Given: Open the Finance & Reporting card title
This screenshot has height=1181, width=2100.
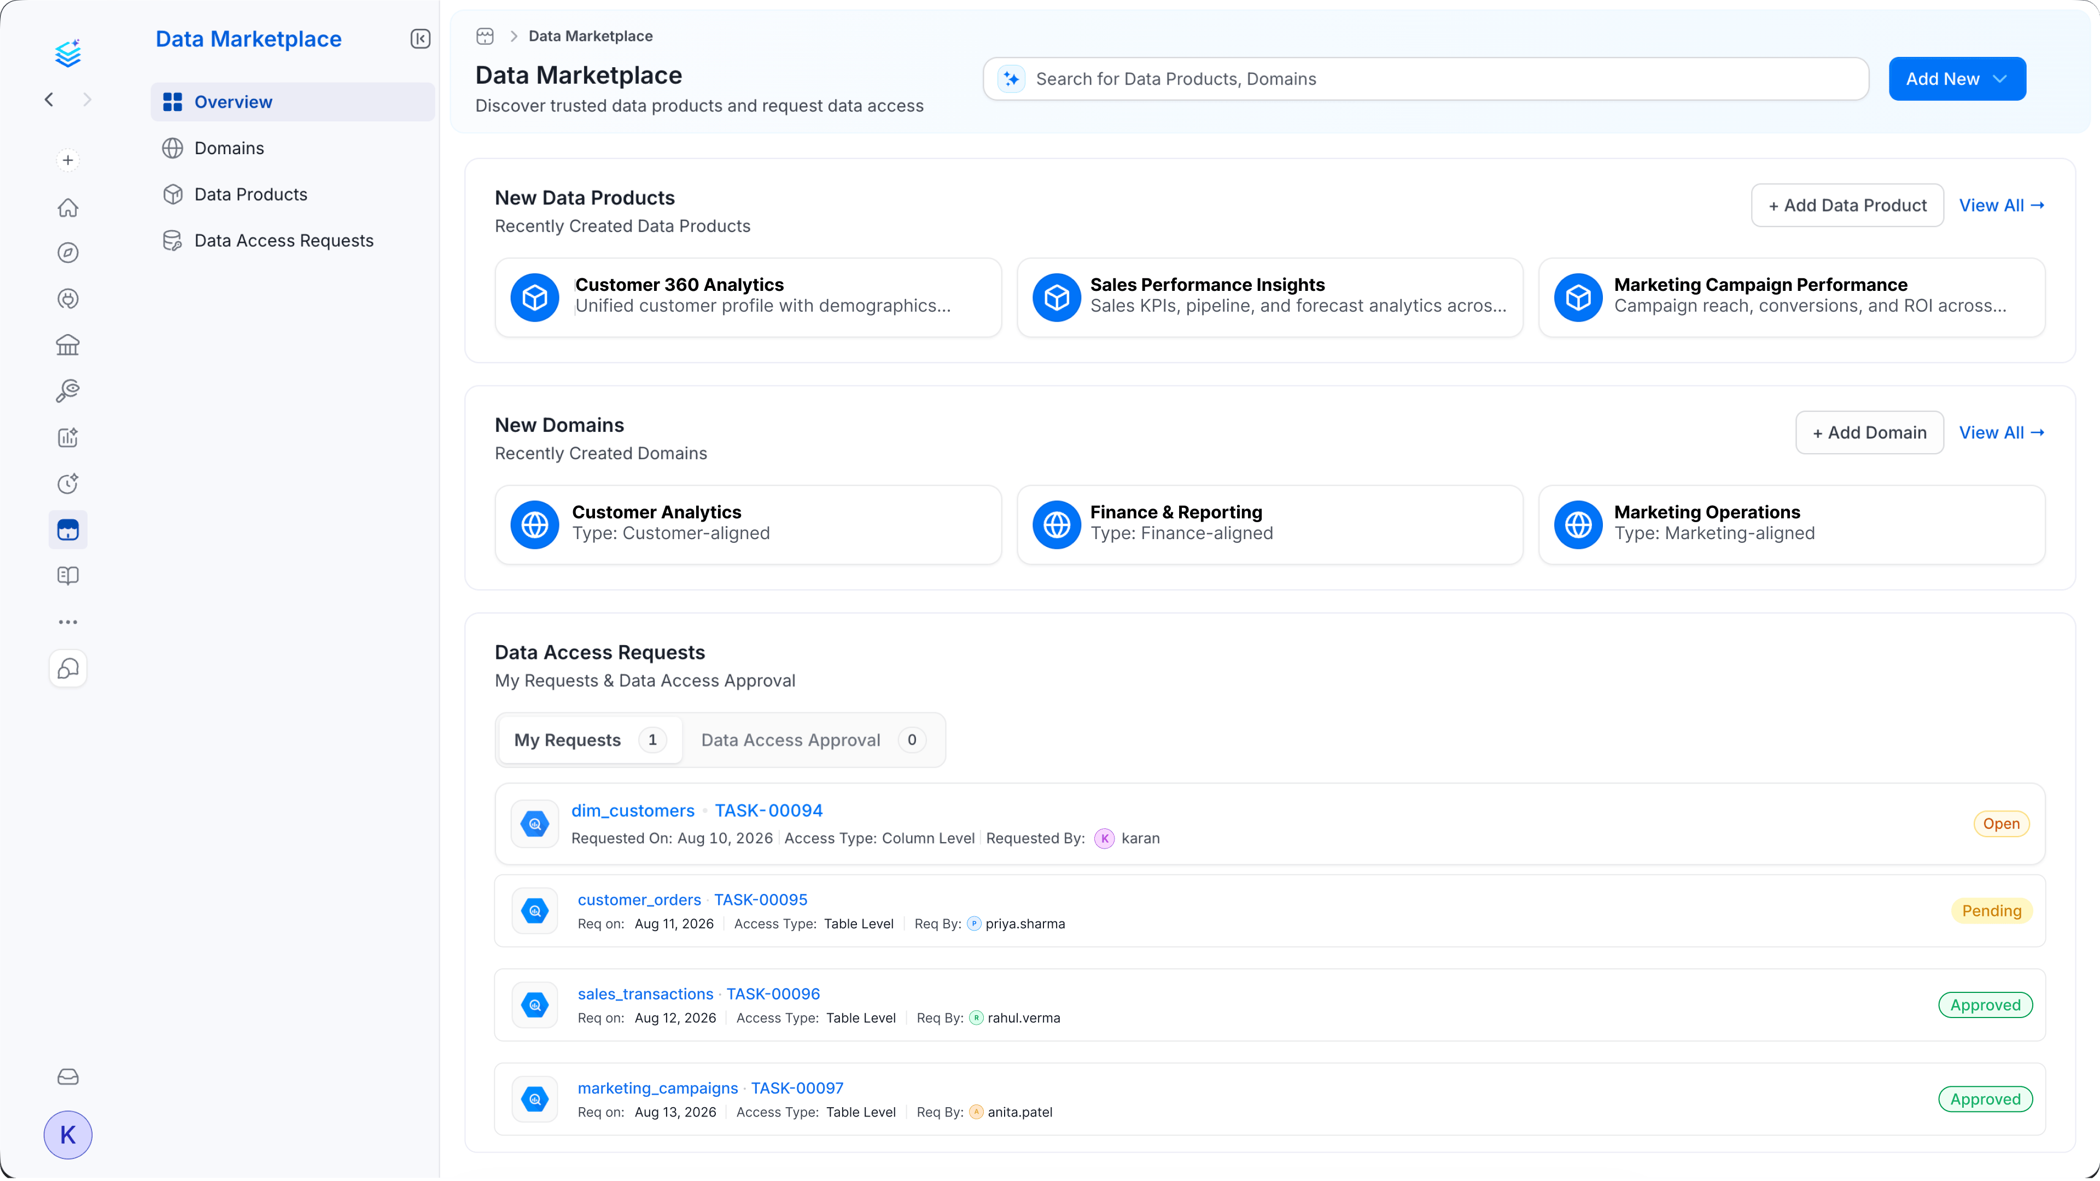Looking at the screenshot, I should click(x=1176, y=512).
